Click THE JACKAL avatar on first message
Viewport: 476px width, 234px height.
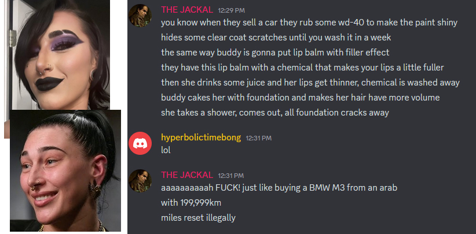pos(140,16)
